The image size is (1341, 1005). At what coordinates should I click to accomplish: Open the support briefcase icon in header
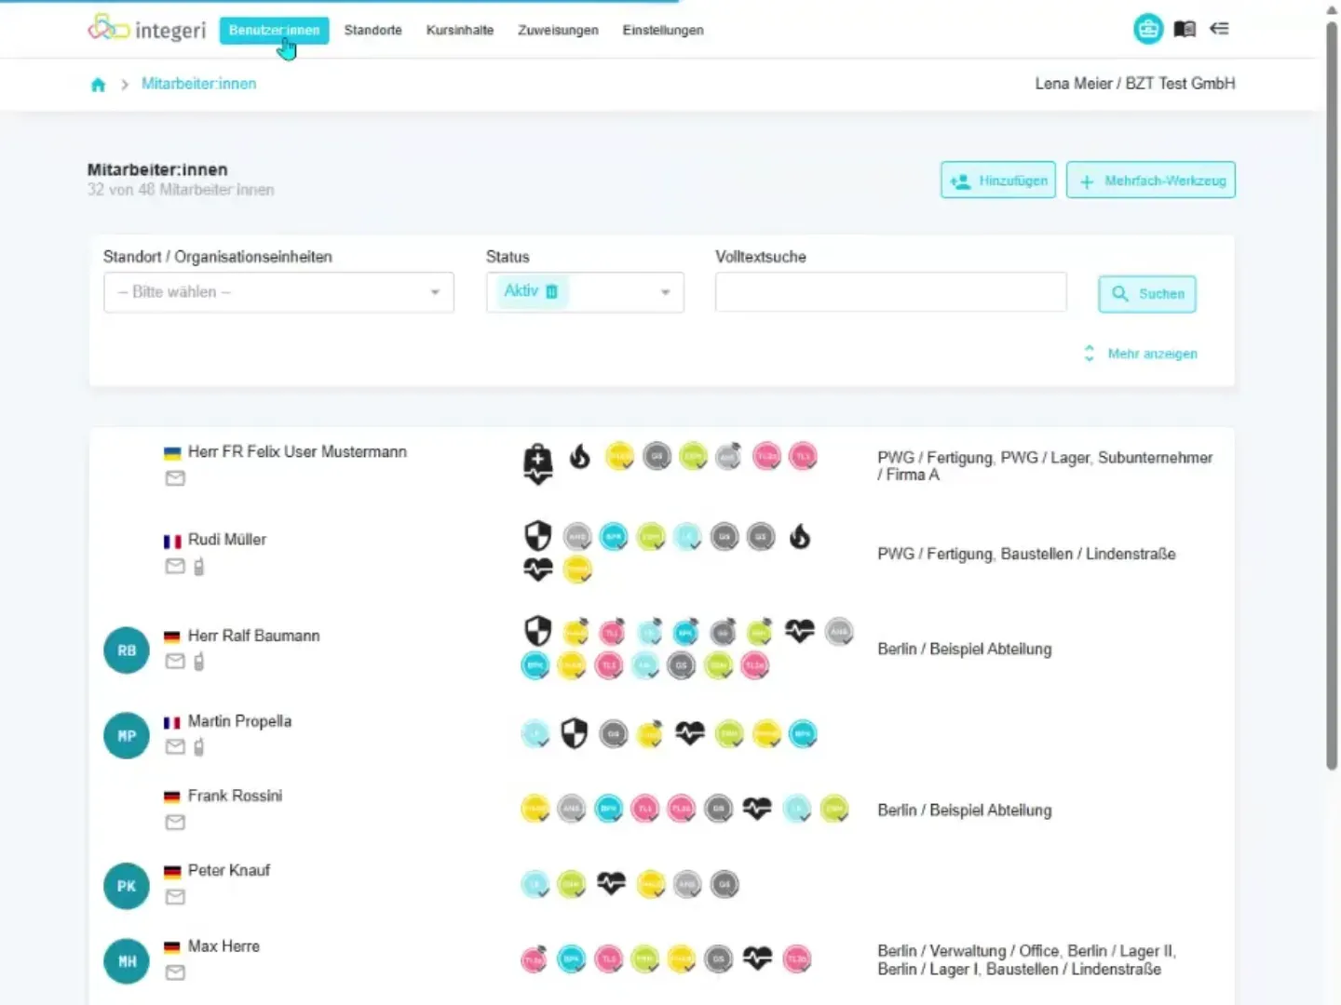pyautogui.click(x=1148, y=29)
